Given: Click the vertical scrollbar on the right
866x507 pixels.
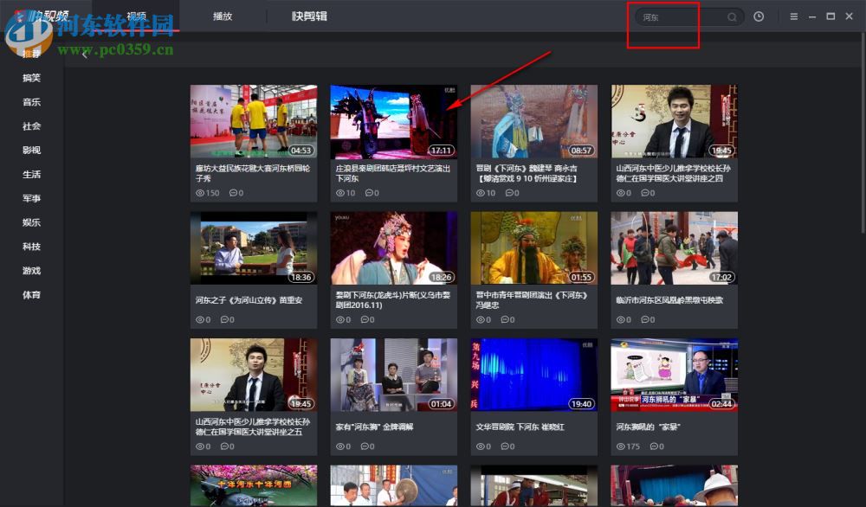Looking at the screenshot, I should (863, 132).
